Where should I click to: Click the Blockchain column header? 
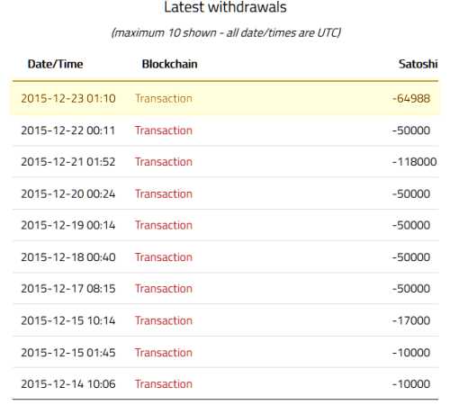tap(169, 64)
